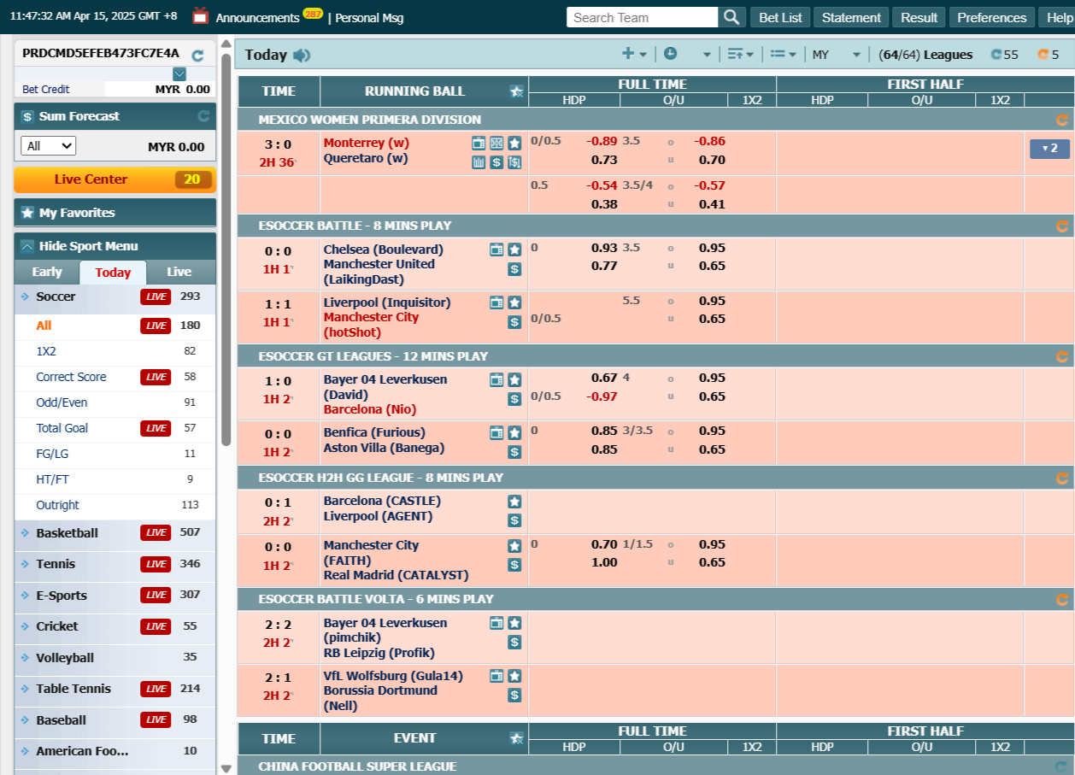Image resolution: width=1075 pixels, height=775 pixels.
Task: Click Monterrey (w) handicap odds -0.89
Action: [x=602, y=141]
